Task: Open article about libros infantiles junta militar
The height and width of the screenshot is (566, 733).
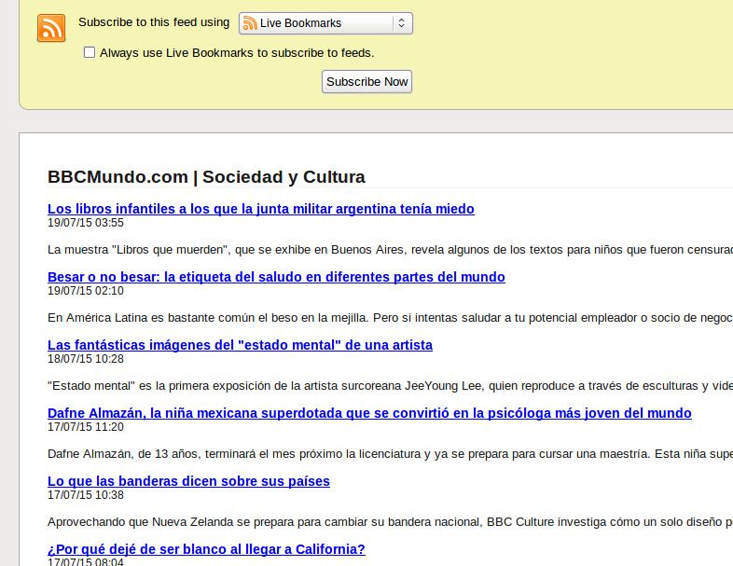Action: coord(261,209)
